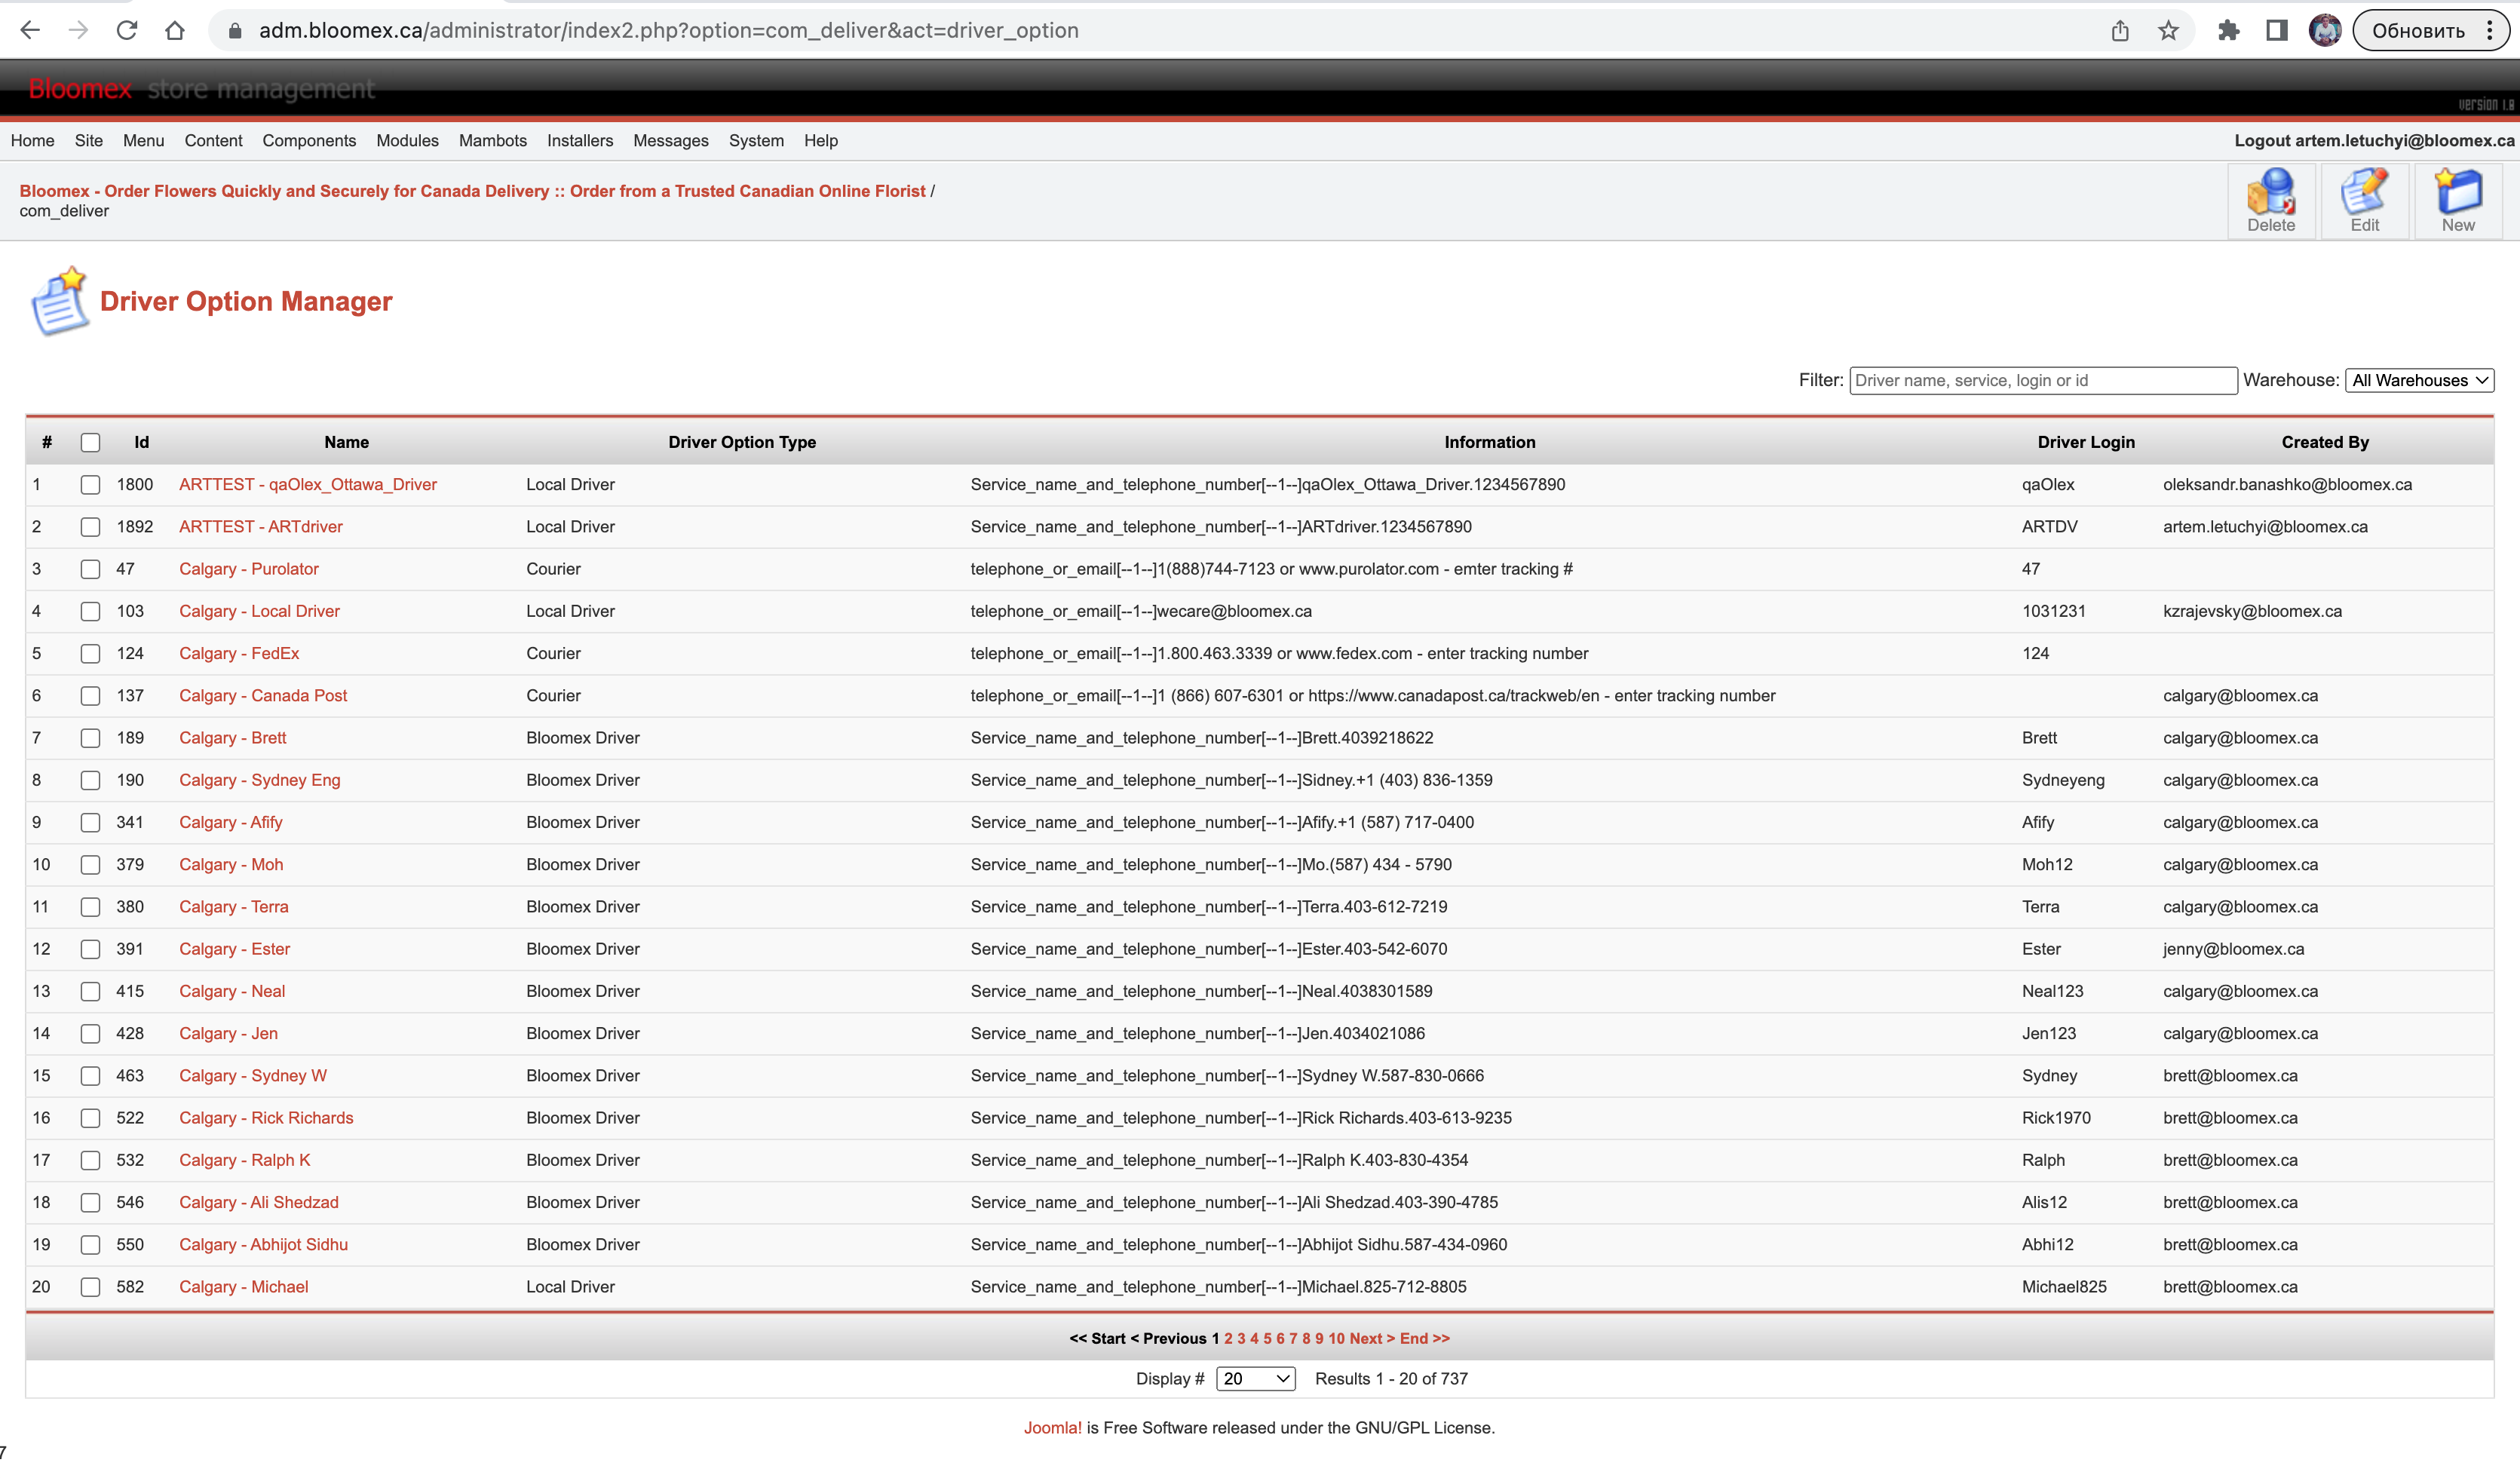This screenshot has width=2520, height=1478.
Task: Open the Calgary - FedEx driver link
Action: [x=239, y=653]
